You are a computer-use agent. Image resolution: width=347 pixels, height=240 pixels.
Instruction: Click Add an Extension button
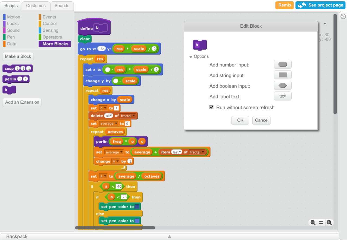point(22,102)
